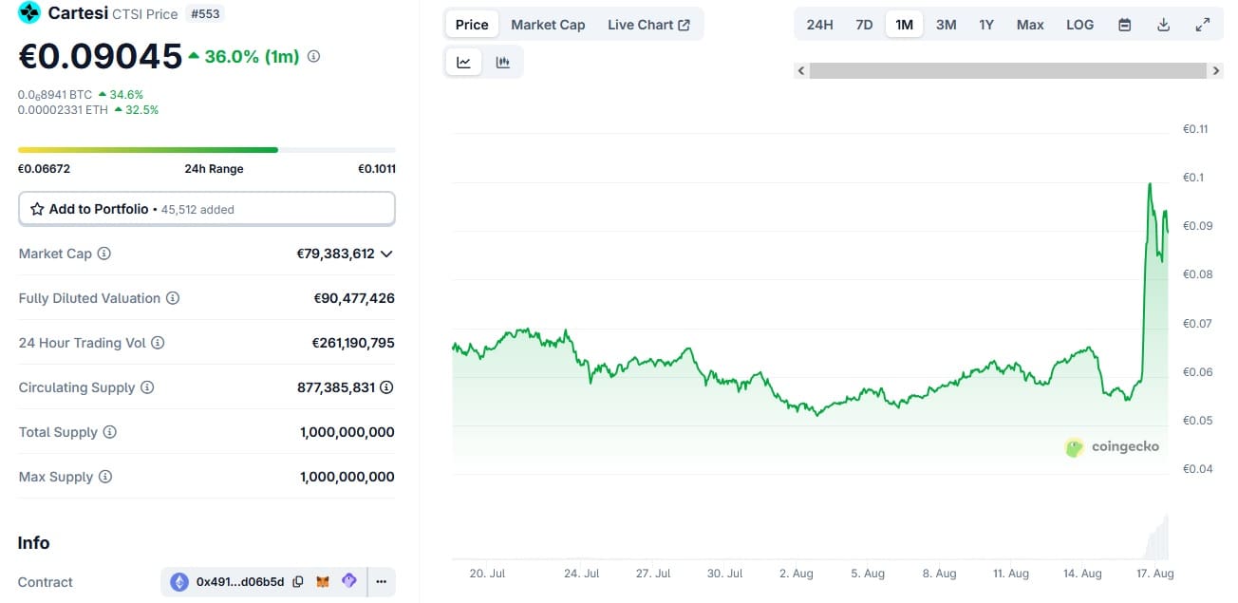Image resolution: width=1238 pixels, height=603 pixels.
Task: Copy the contract address
Action: (x=298, y=581)
